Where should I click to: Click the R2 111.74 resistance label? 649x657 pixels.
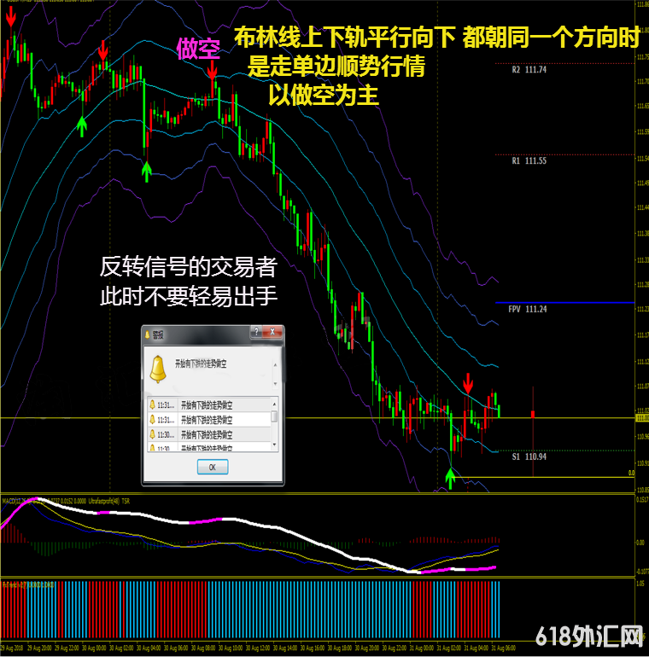coord(529,71)
